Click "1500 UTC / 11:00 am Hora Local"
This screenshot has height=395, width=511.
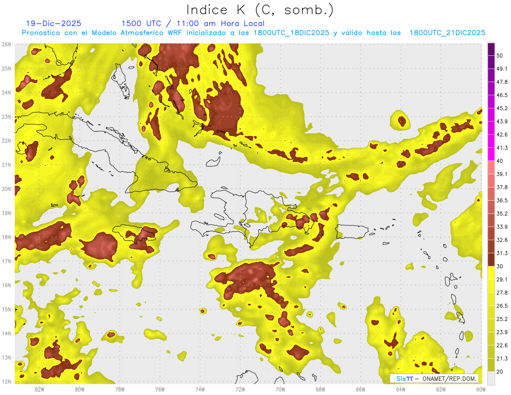coord(193,23)
